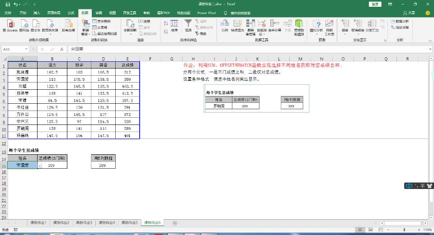This screenshot has height=235, width=434.
Task: Open 数据分析 data analysis
Action: (400, 21)
